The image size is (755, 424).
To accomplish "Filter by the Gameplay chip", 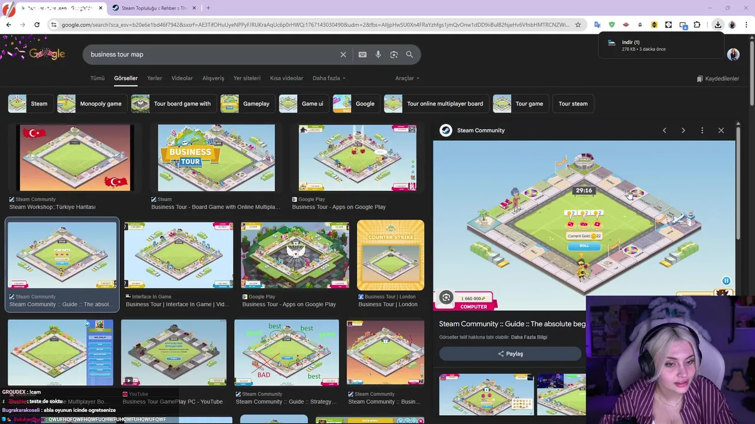I will tap(247, 104).
